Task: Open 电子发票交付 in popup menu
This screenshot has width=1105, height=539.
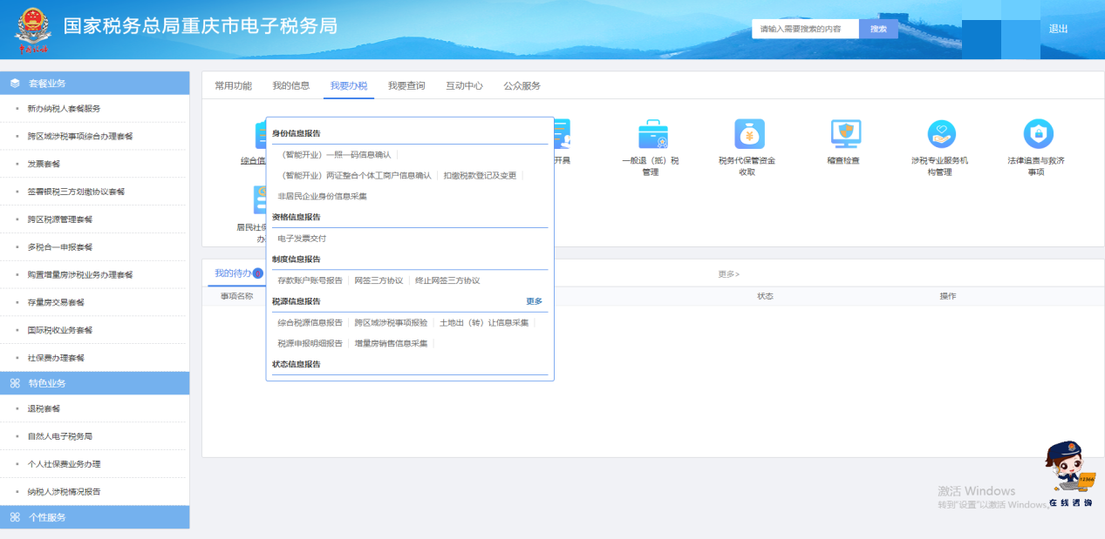Action: tap(302, 239)
